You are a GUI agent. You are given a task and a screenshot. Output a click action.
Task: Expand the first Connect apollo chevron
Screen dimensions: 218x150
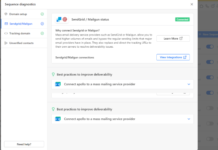pos(189,84)
